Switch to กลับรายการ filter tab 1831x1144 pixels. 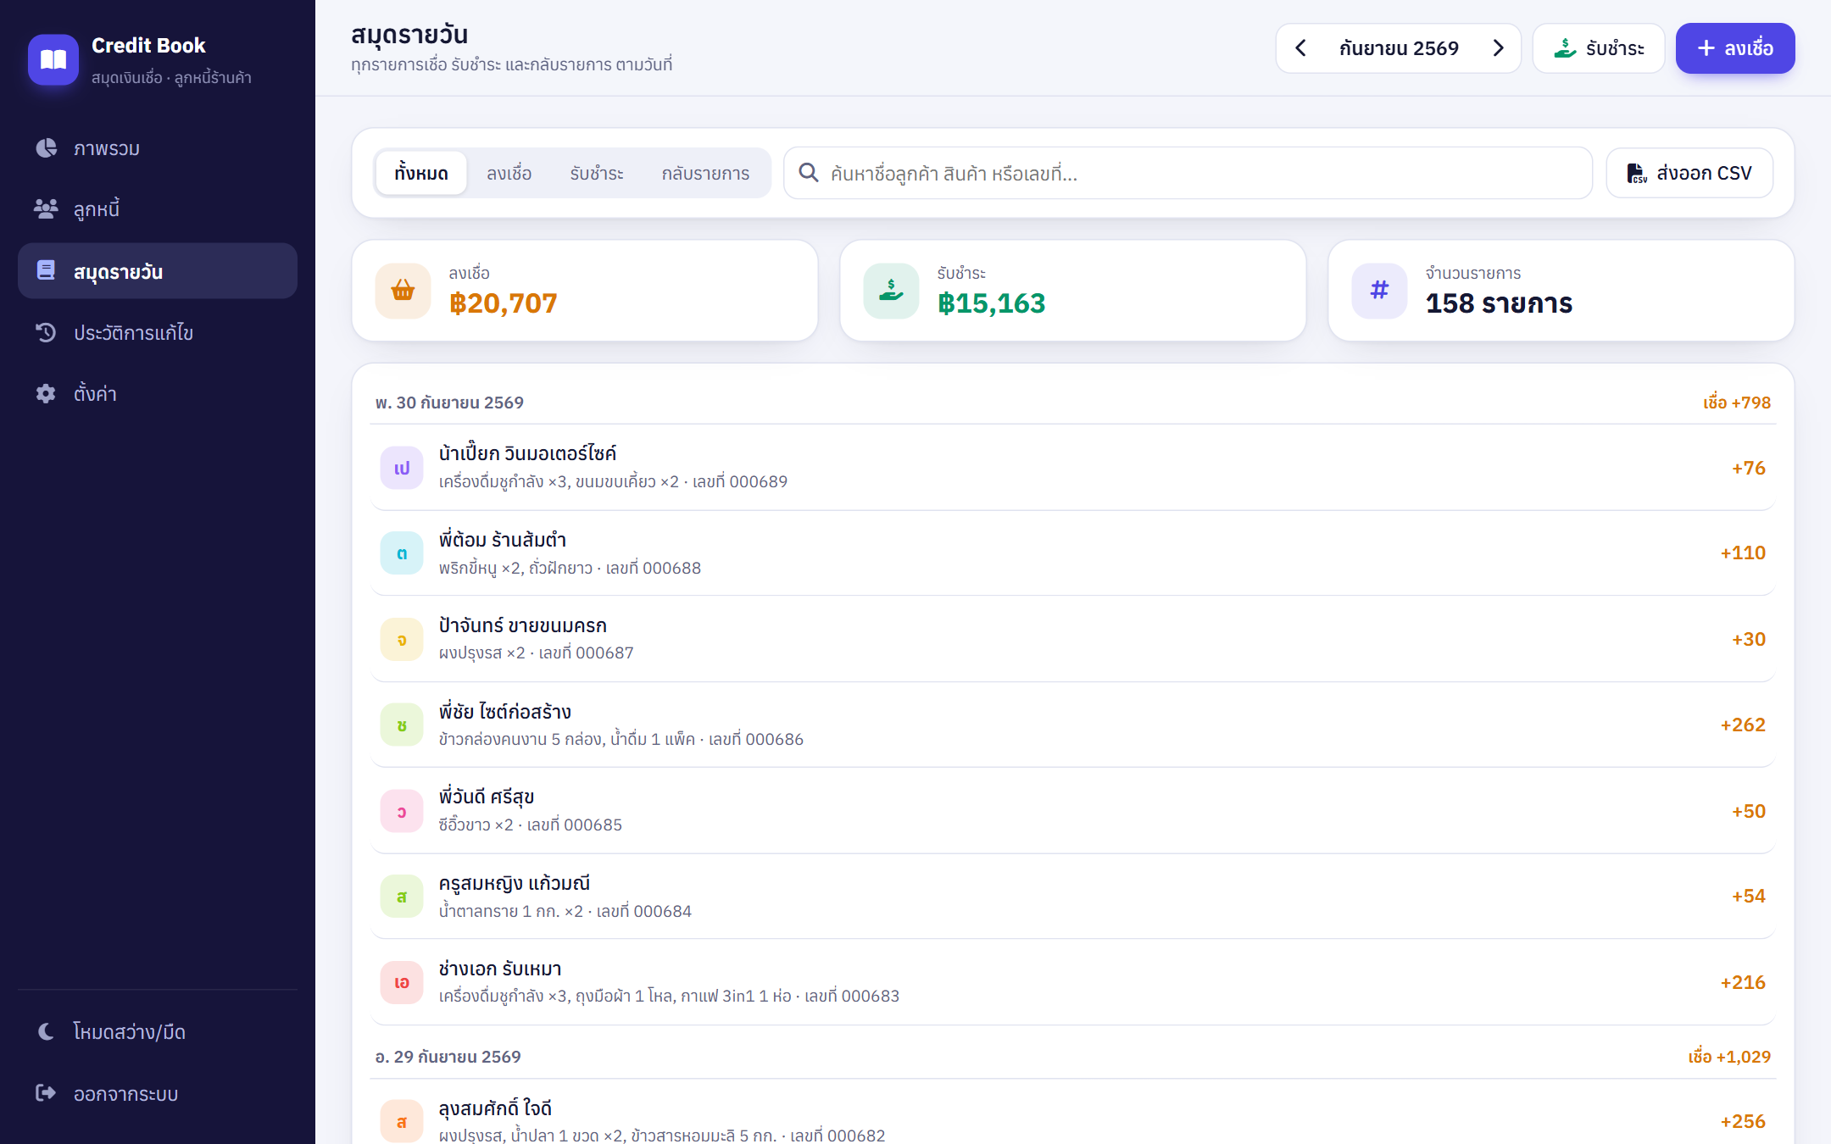705,173
